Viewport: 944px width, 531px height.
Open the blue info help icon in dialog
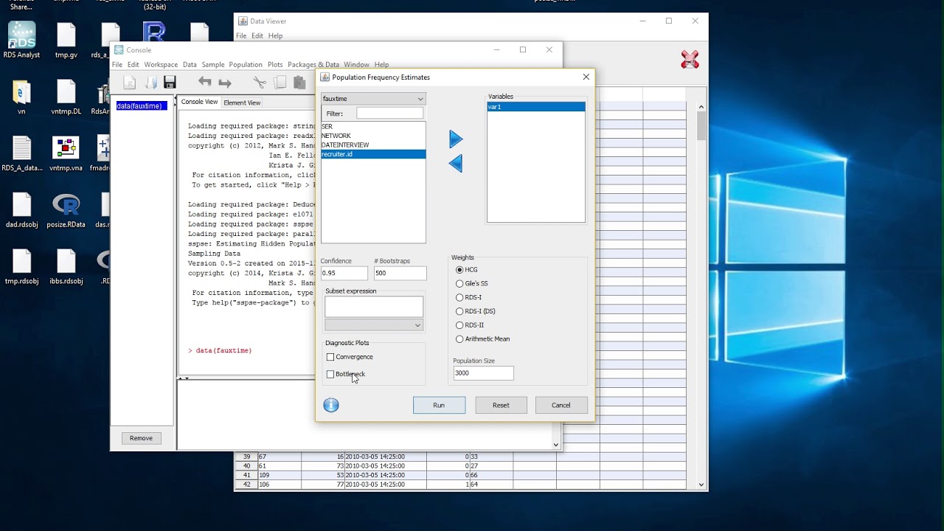click(x=331, y=405)
